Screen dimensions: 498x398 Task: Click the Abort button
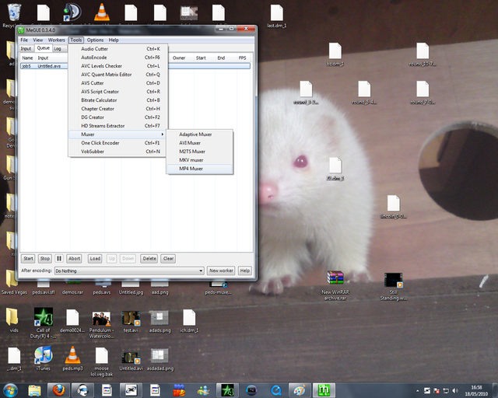[75, 259]
